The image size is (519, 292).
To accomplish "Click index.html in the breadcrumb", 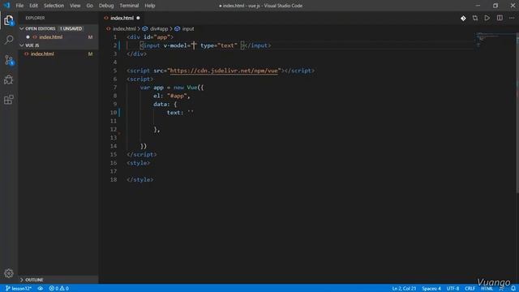I will coord(124,29).
